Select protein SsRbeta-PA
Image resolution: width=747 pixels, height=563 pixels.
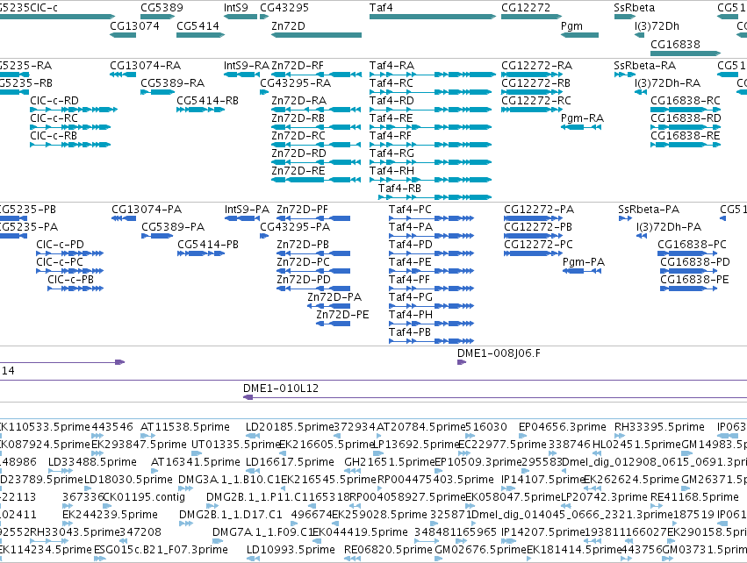(x=625, y=218)
